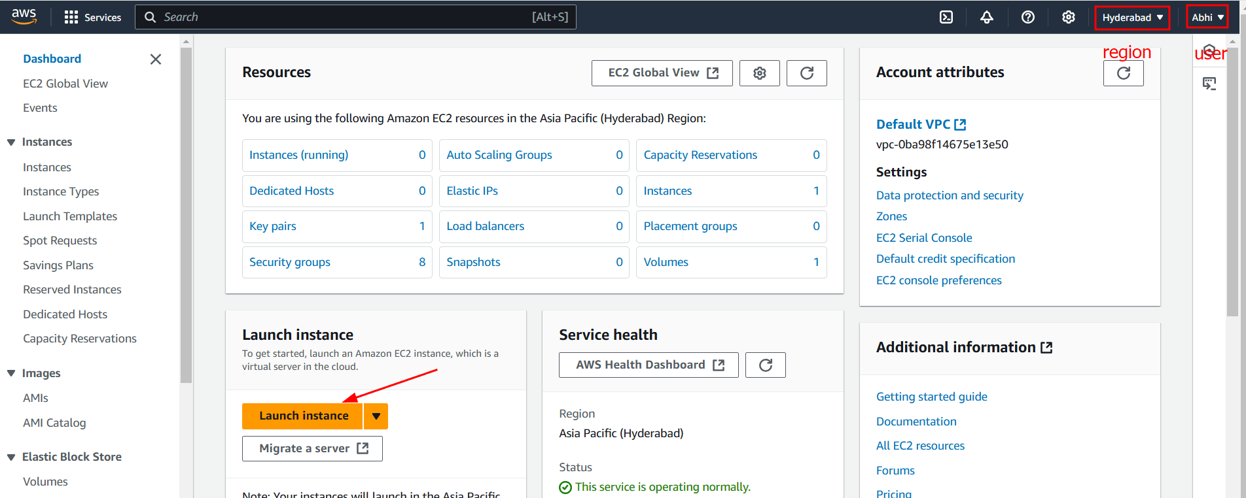Open Capacity Reservations in sidebar
The image size is (1246, 498).
point(80,339)
